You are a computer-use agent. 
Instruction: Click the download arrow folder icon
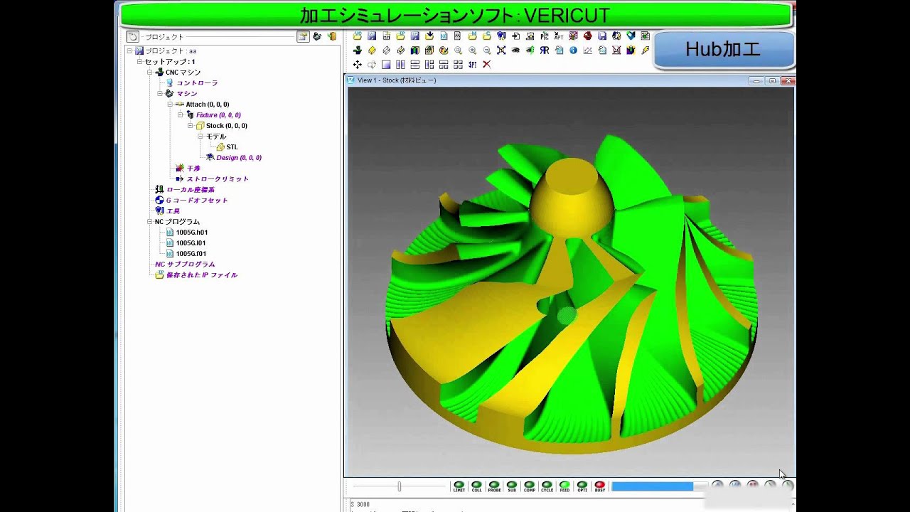tap(429, 36)
